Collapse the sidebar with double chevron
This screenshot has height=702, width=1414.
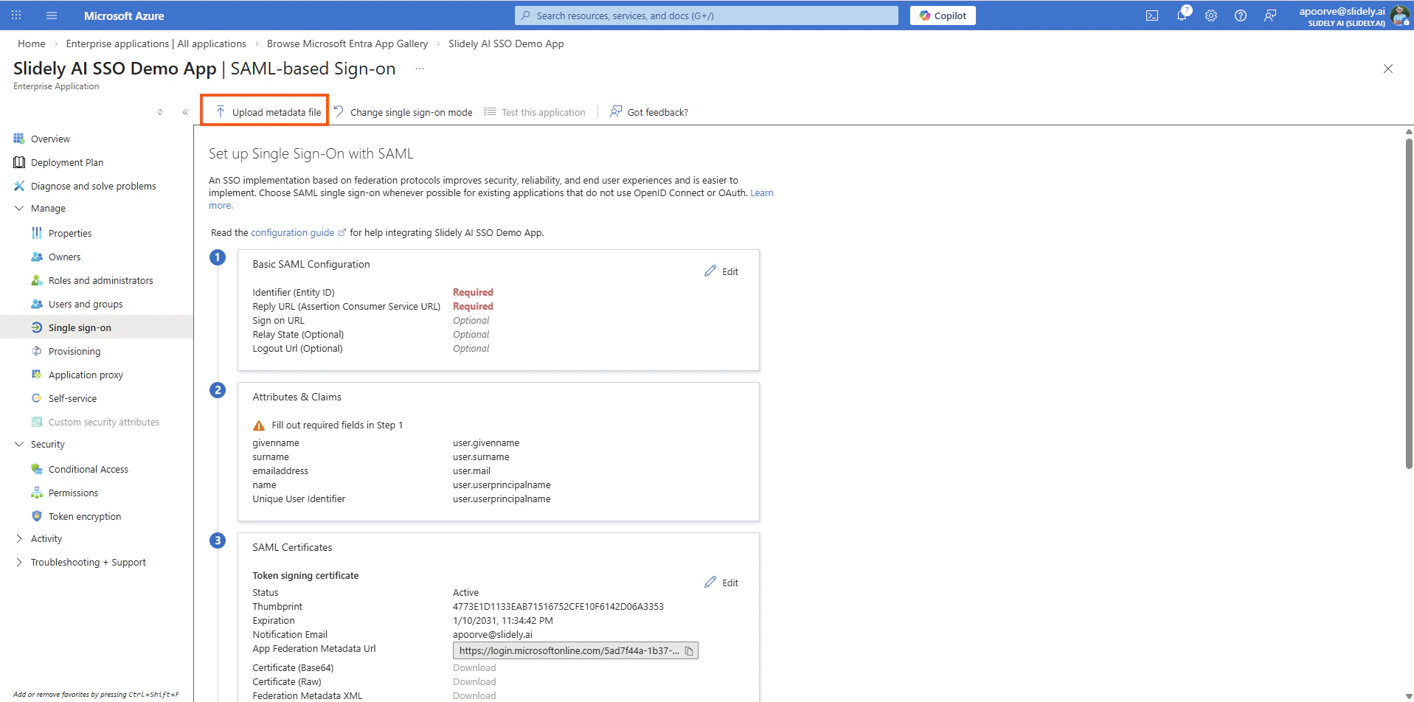click(184, 112)
